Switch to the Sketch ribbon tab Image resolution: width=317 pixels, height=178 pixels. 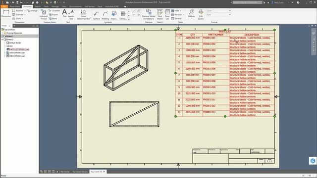tap(38, 6)
